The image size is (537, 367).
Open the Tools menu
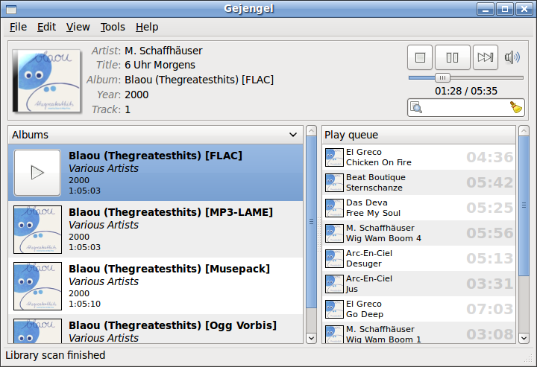pyautogui.click(x=113, y=27)
